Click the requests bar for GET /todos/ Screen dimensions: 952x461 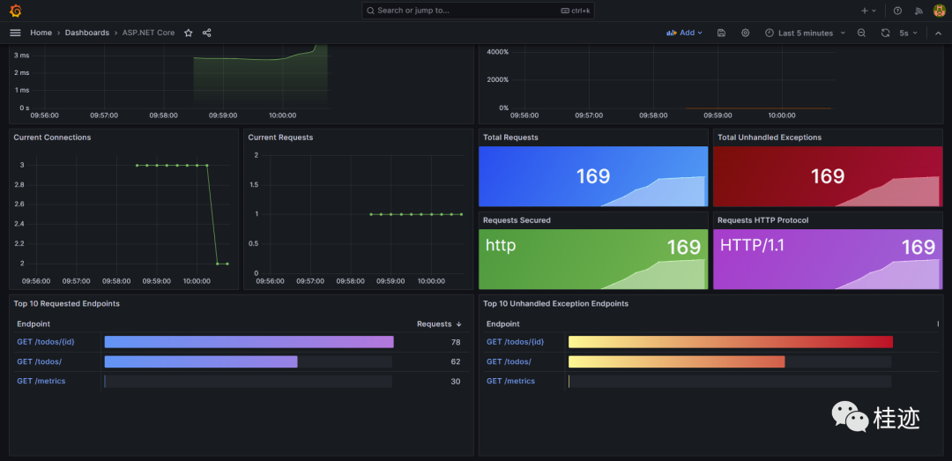tap(201, 361)
